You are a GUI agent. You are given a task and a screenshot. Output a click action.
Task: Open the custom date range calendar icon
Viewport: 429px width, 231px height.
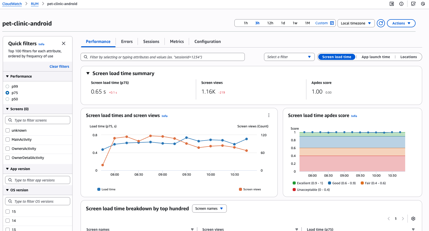coord(332,23)
